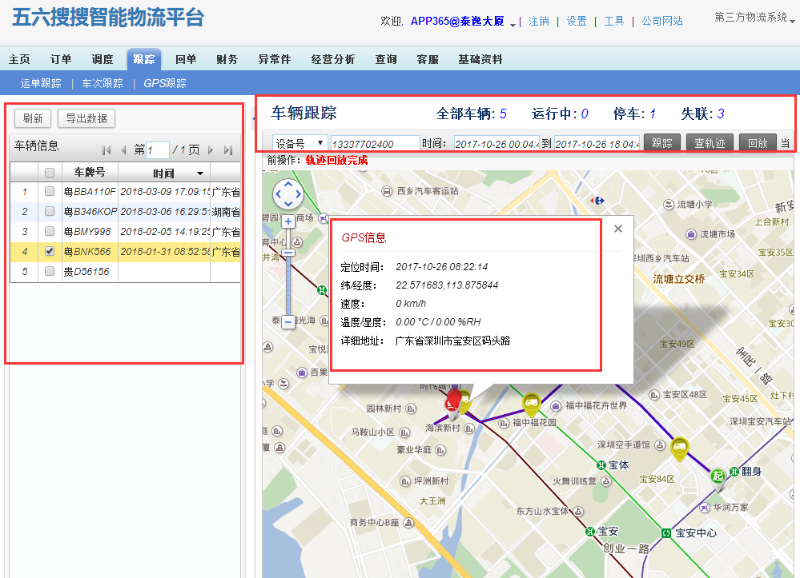This screenshot has height=578, width=800.
Task: Uncheck the box for 粤BNK566
Action: [50, 251]
